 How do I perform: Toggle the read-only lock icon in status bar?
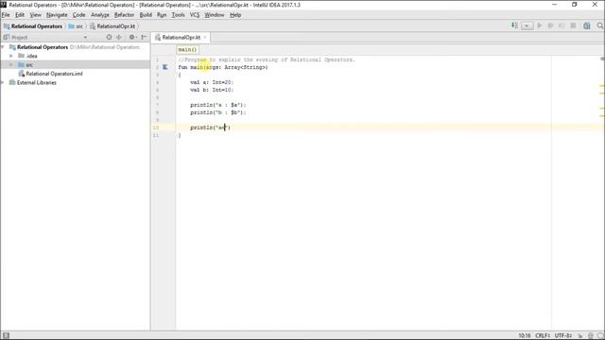579,336
